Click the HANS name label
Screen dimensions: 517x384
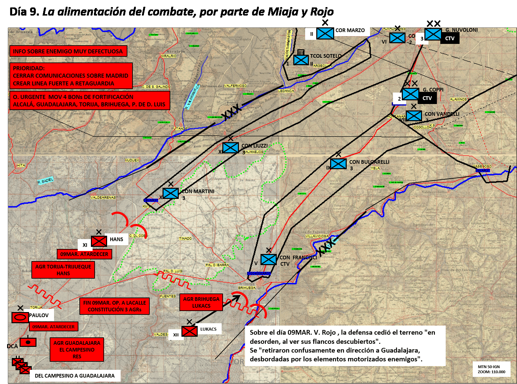[117, 239]
